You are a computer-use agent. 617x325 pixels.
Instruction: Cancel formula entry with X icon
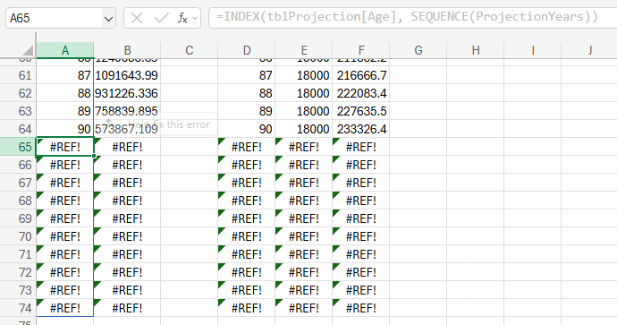pos(137,18)
